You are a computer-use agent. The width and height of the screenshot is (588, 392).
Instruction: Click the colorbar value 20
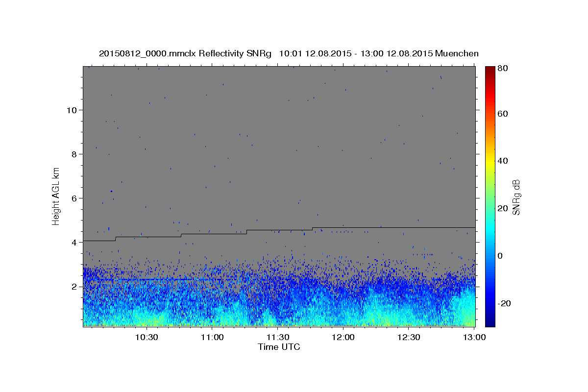[x=502, y=208]
